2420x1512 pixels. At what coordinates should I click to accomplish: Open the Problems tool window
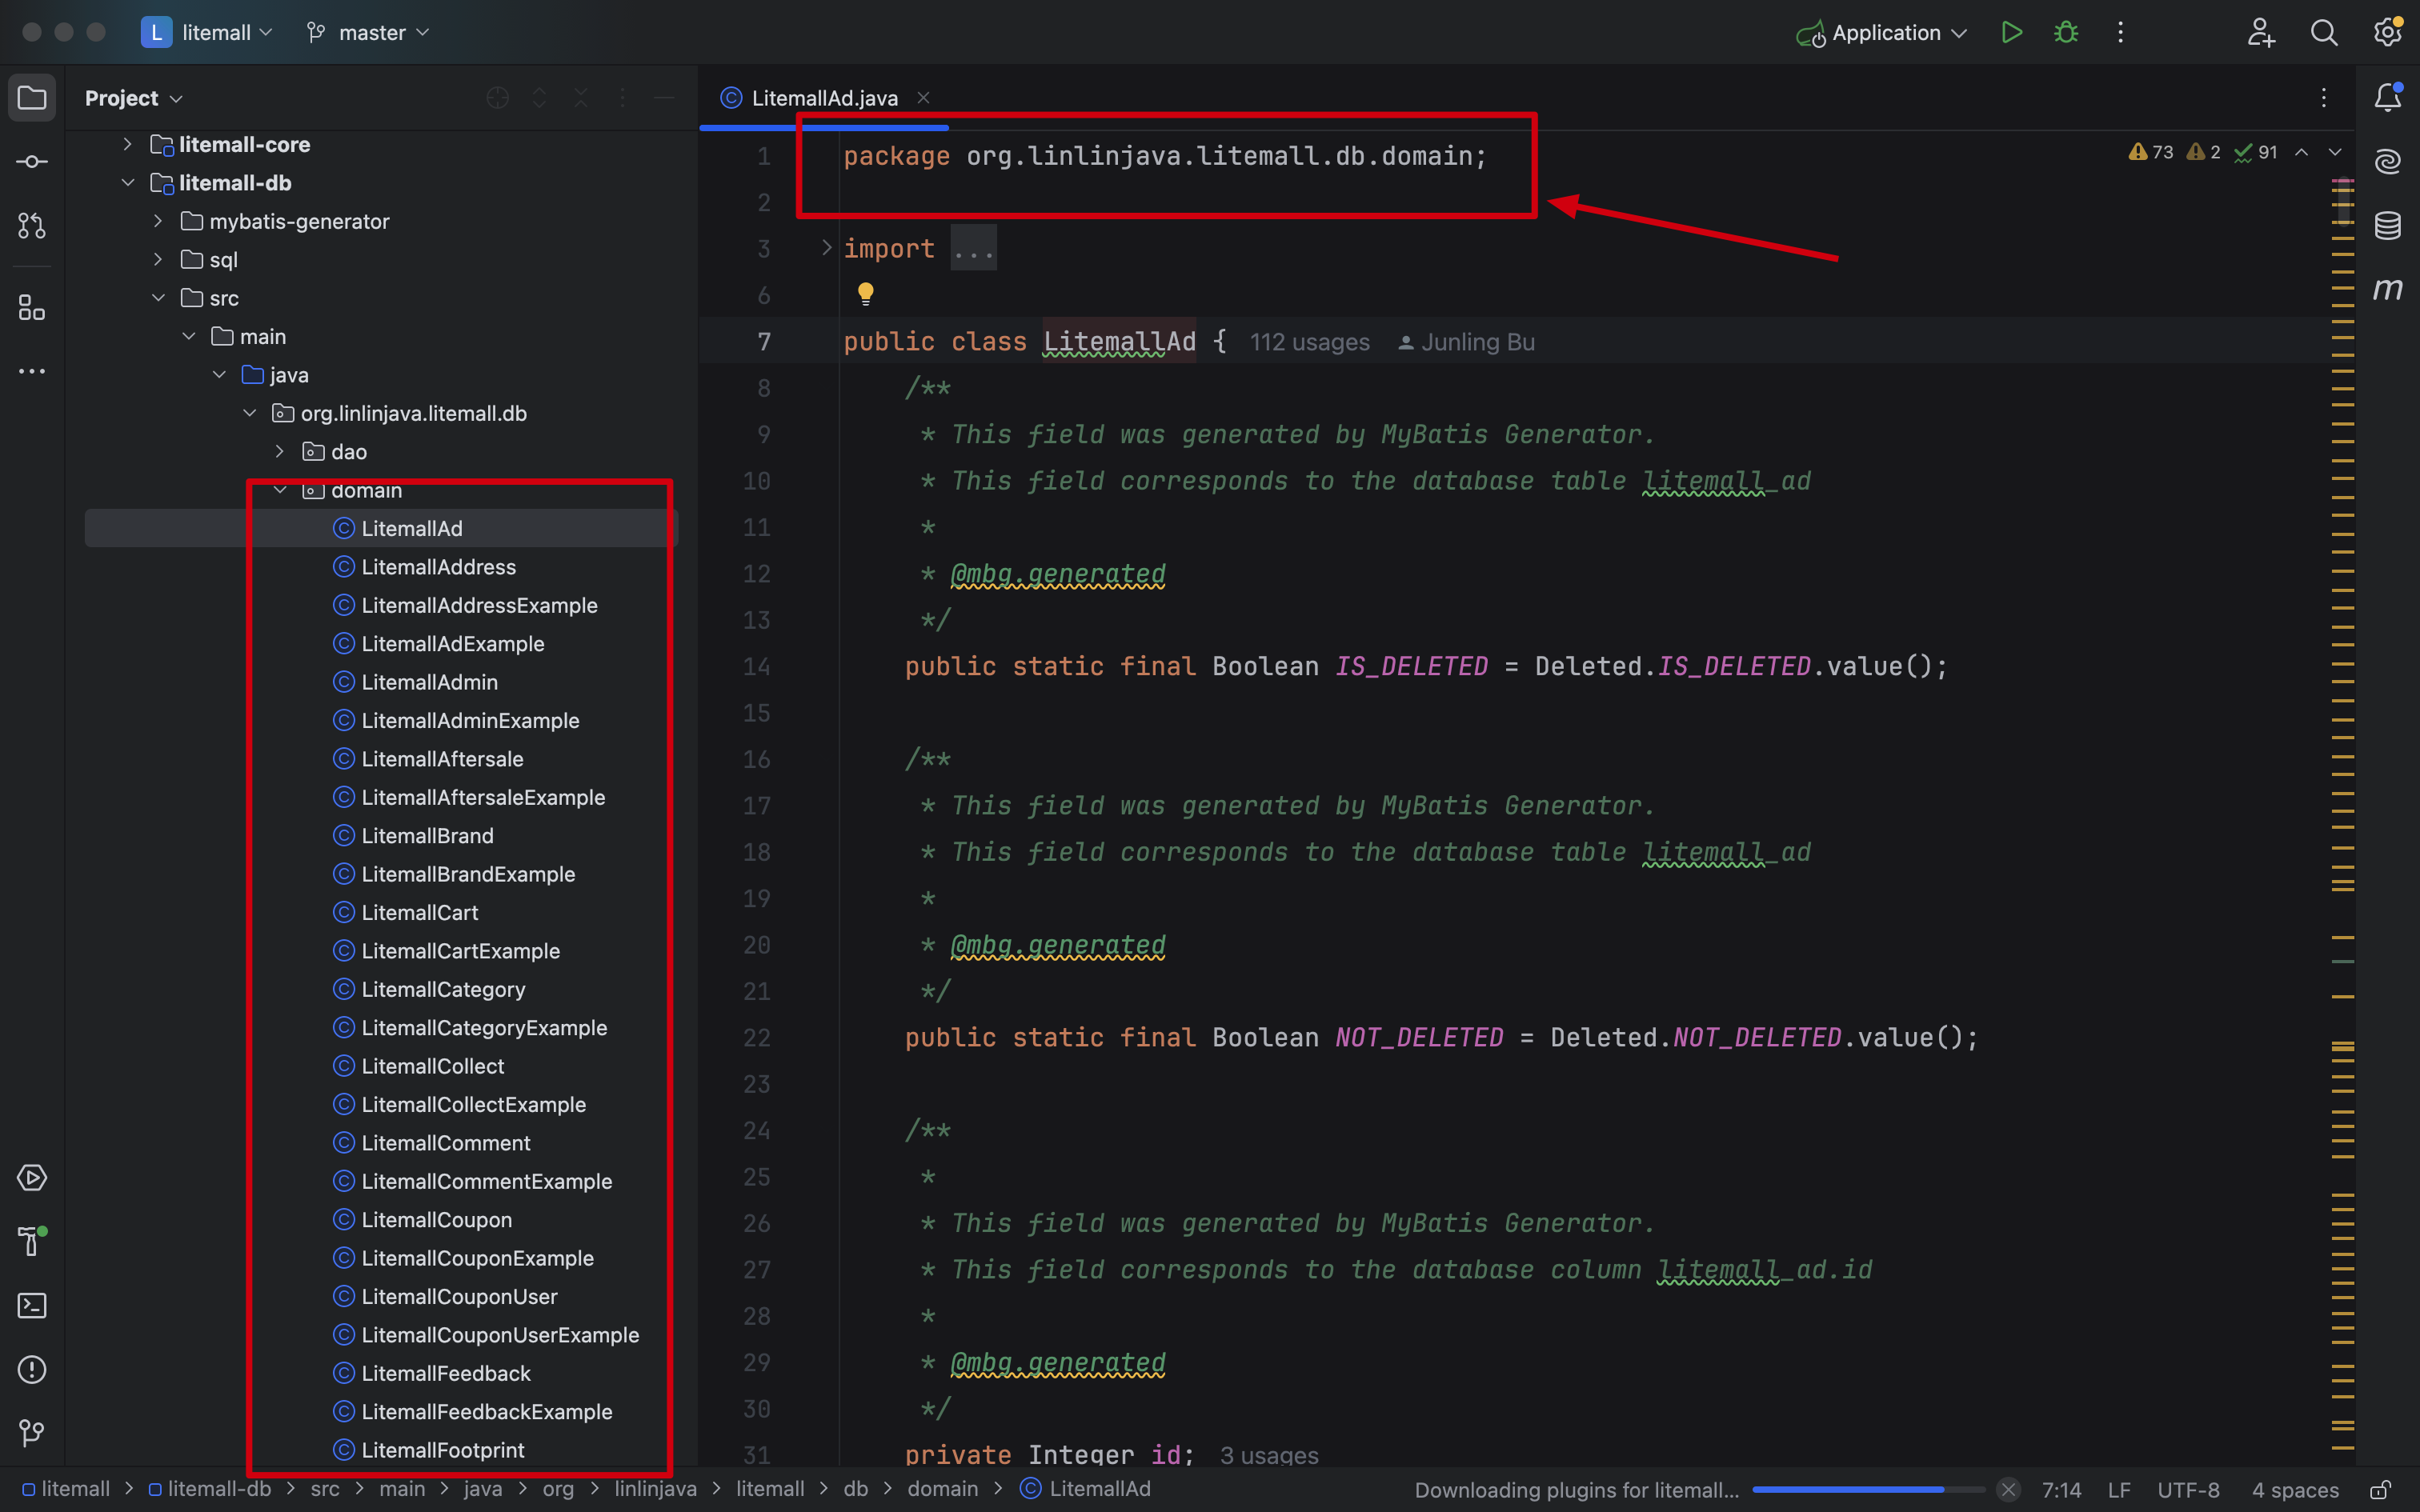click(x=32, y=1369)
